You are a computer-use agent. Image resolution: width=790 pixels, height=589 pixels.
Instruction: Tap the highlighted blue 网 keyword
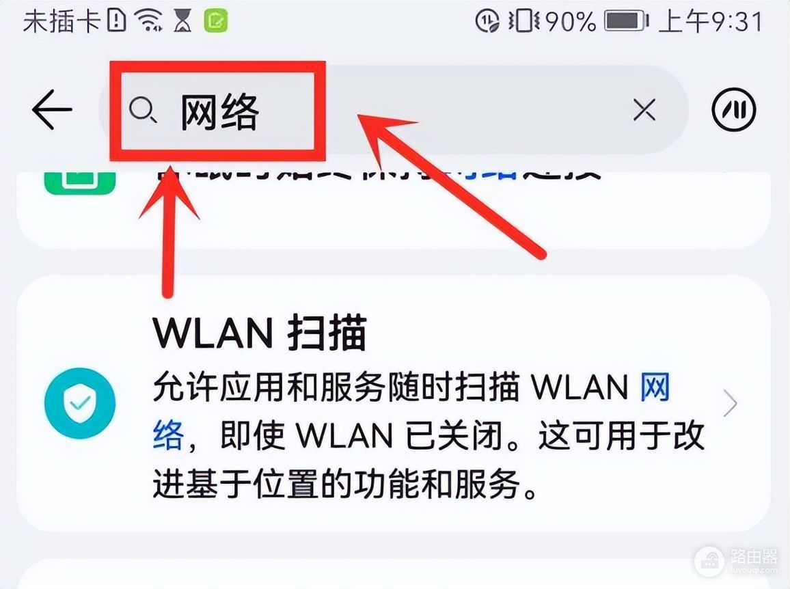click(655, 387)
